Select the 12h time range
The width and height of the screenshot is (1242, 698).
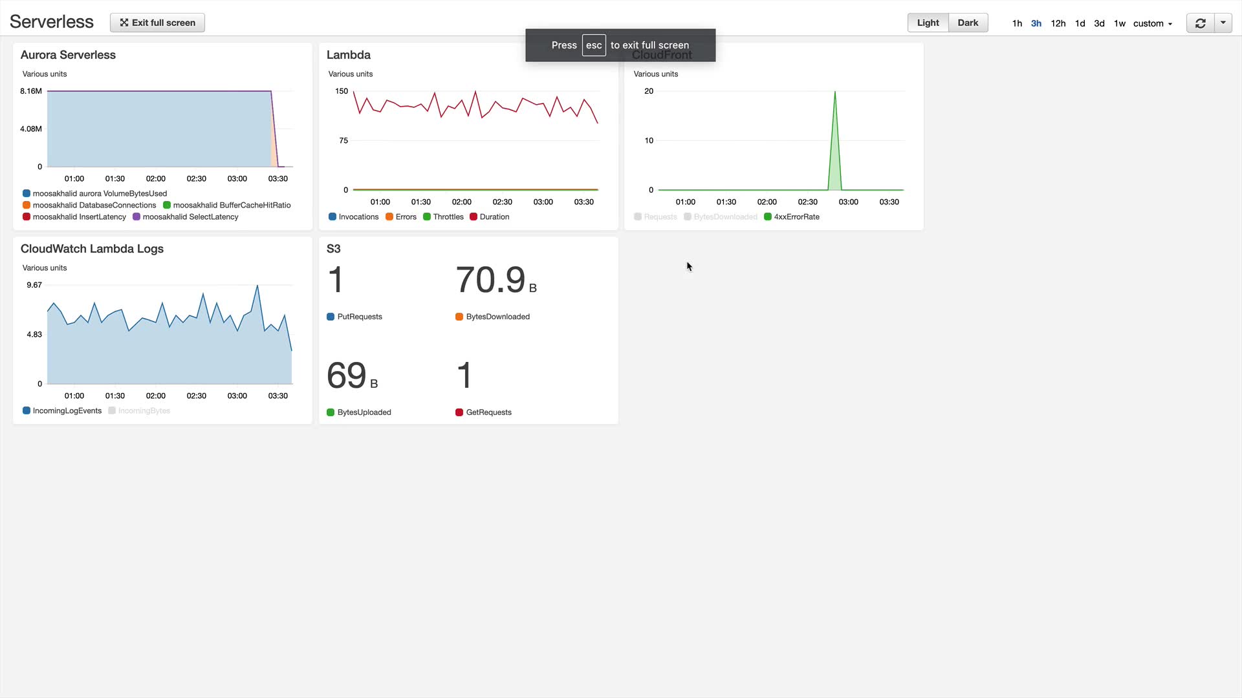tap(1058, 23)
